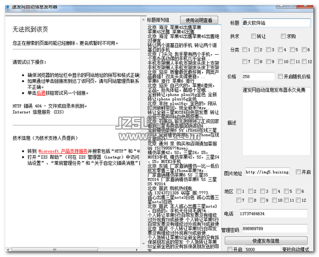
Task: Enable the 开启 auto mode checkbox at bottom
Action: click(x=230, y=249)
